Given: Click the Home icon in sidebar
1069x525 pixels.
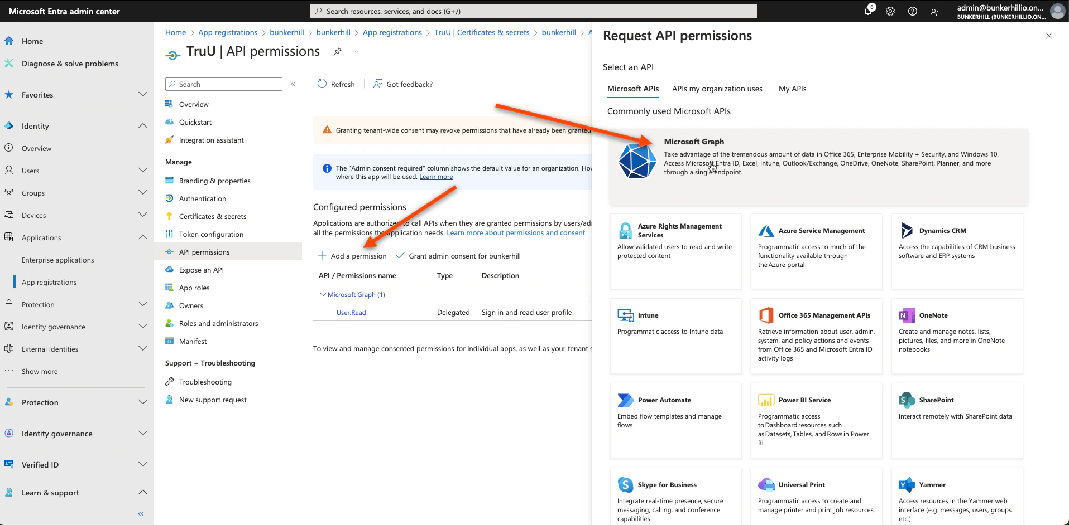Looking at the screenshot, I should coord(9,41).
